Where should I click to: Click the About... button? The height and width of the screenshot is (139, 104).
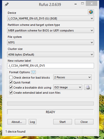17,122
